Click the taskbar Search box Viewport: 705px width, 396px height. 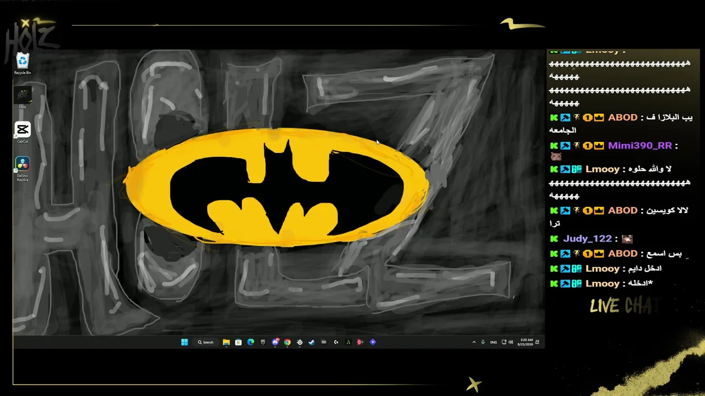(205, 342)
